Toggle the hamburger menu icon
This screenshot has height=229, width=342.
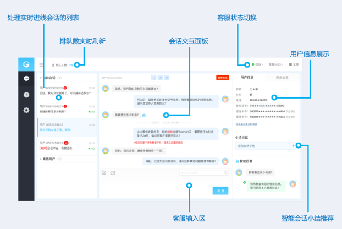coord(41,64)
